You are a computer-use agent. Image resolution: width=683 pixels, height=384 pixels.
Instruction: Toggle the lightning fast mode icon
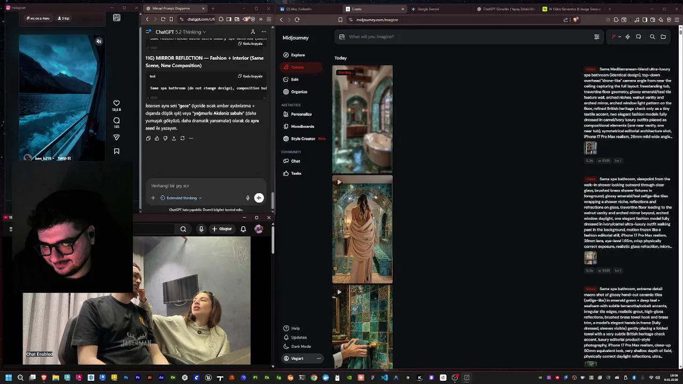pos(628,37)
